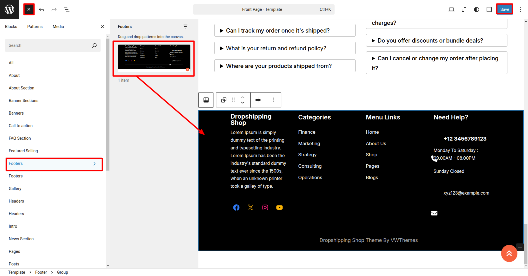528x276 pixels.
Task: Click the Facebook icon in footer
Action: coord(236,207)
